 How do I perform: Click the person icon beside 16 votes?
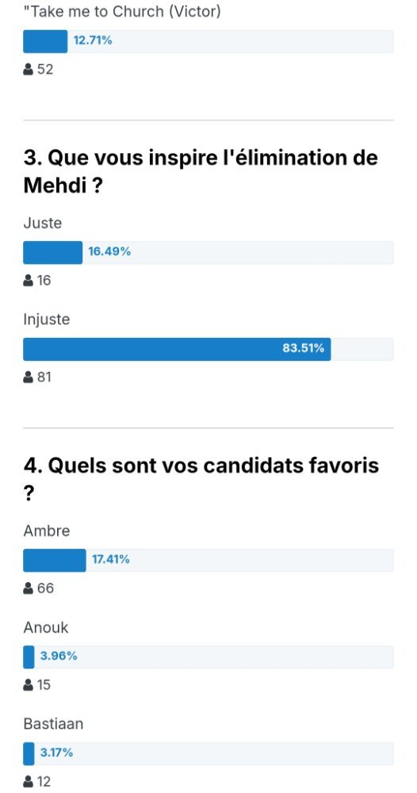point(29,280)
